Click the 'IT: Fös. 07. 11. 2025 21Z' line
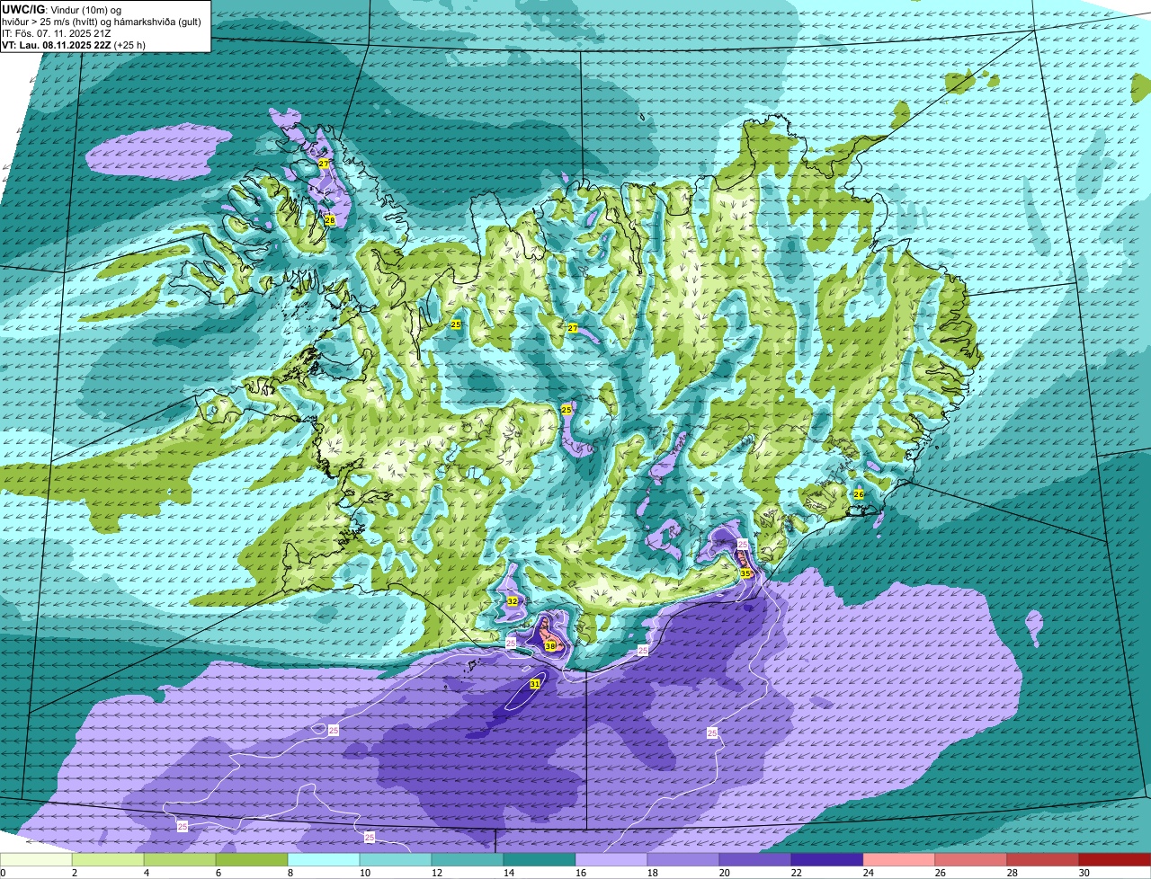The height and width of the screenshot is (879, 1151). (57, 32)
